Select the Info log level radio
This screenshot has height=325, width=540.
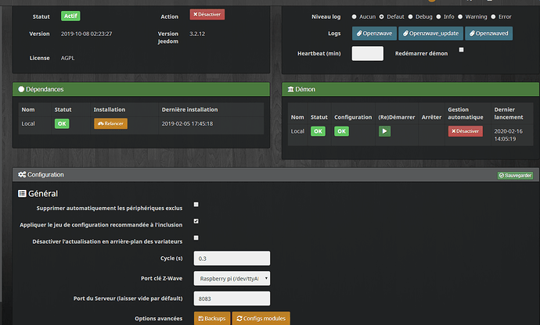point(438,16)
